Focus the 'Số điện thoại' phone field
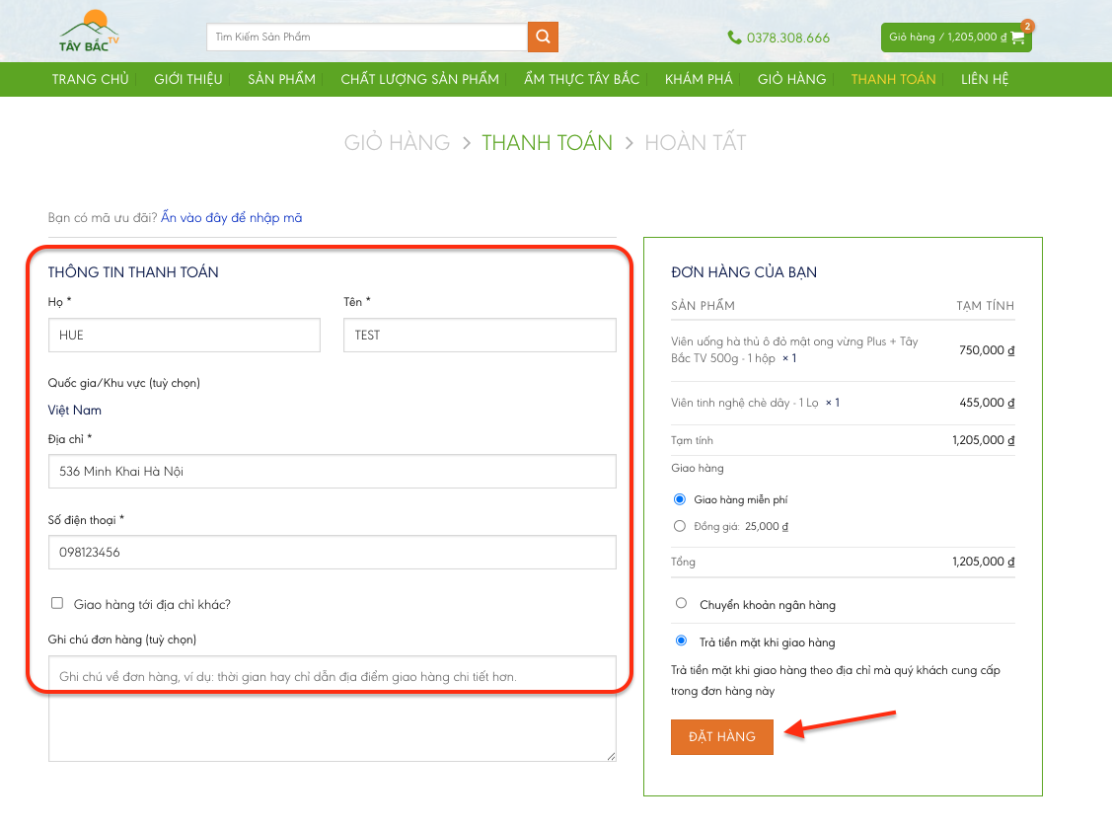The height and width of the screenshot is (829, 1112). coord(332,553)
